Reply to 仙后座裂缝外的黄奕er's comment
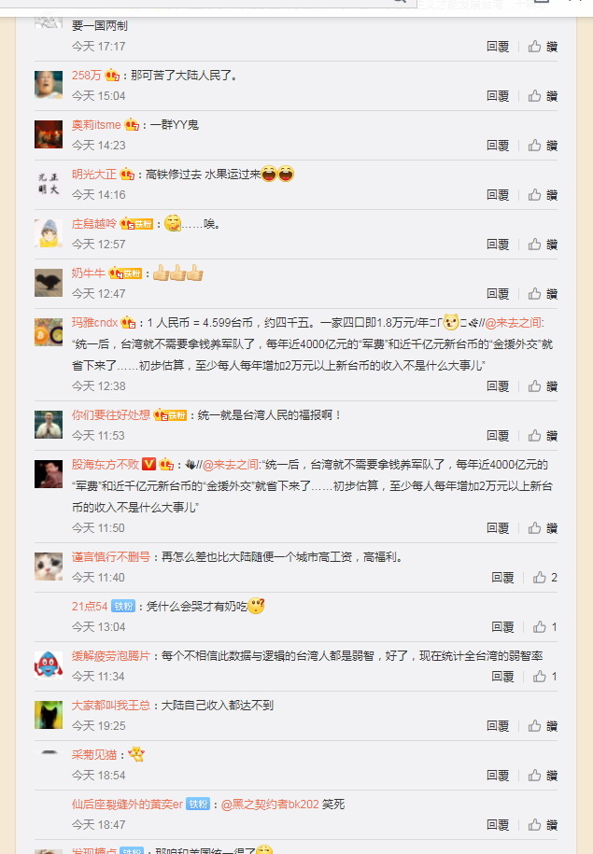This screenshot has height=854, width=593. click(498, 824)
